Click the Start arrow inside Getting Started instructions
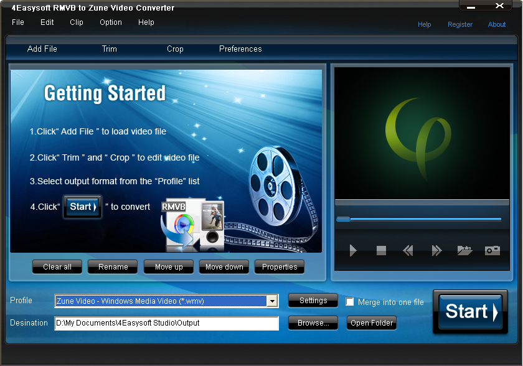Image resolution: width=523 pixels, height=366 pixels. point(82,207)
